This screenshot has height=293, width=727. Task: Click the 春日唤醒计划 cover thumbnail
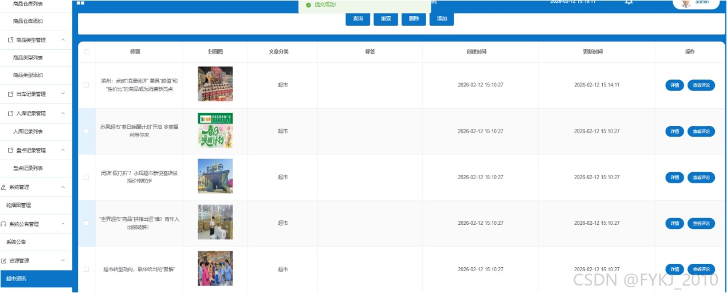tap(215, 130)
